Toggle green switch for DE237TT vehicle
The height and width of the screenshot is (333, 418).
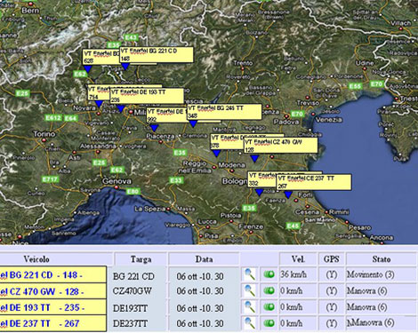(269, 323)
